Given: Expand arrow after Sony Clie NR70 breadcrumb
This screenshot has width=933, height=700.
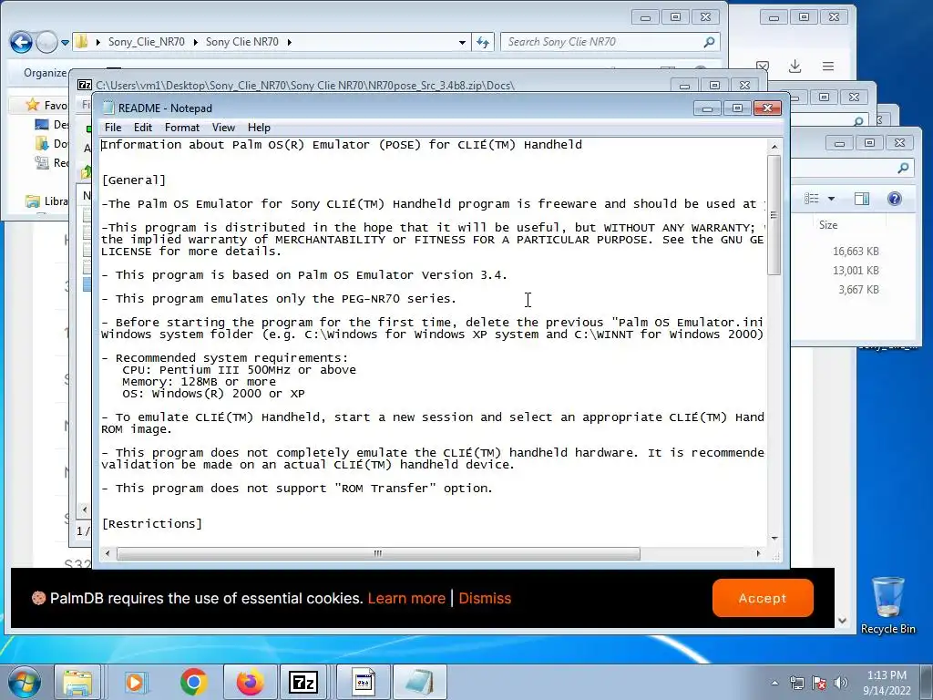Looking at the screenshot, I should click(x=290, y=42).
